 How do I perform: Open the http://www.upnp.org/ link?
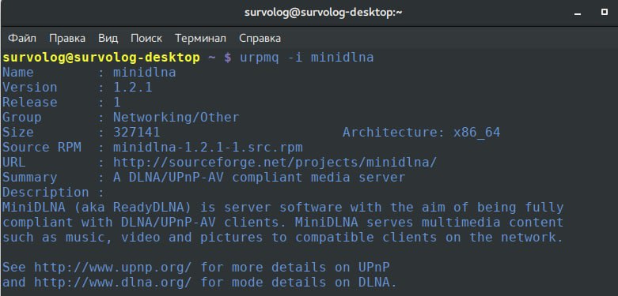(x=112, y=267)
